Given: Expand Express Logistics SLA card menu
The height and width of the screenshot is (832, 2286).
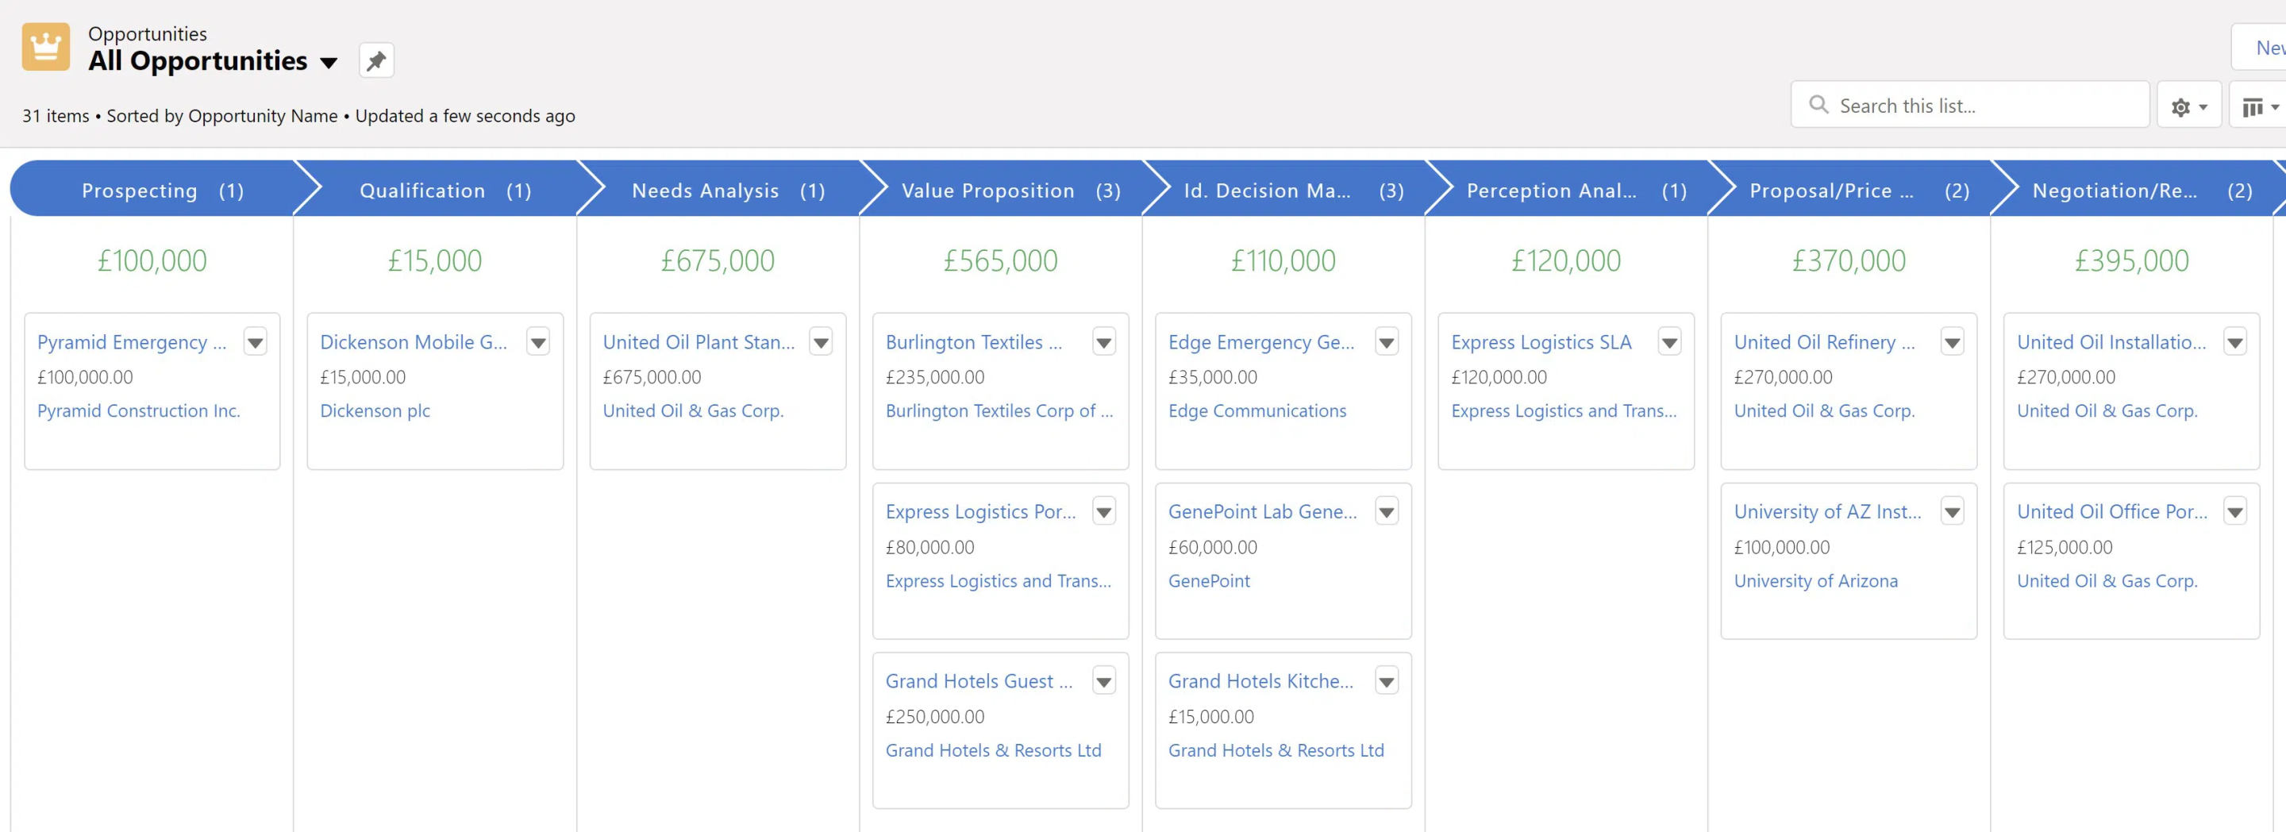Looking at the screenshot, I should (1668, 342).
